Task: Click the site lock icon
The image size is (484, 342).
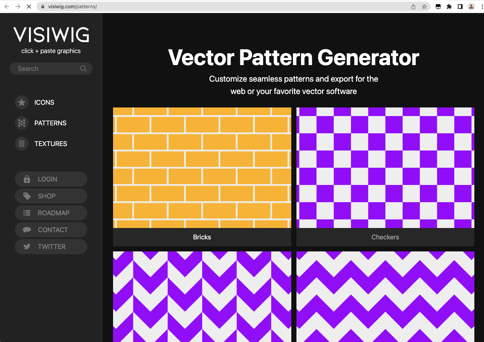Action: click(43, 7)
